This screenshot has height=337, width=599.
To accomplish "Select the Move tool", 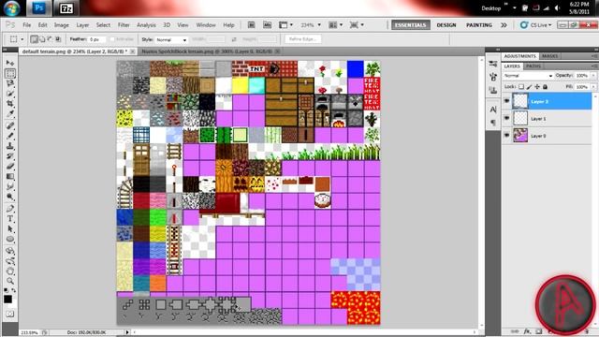I will coord(10,63).
